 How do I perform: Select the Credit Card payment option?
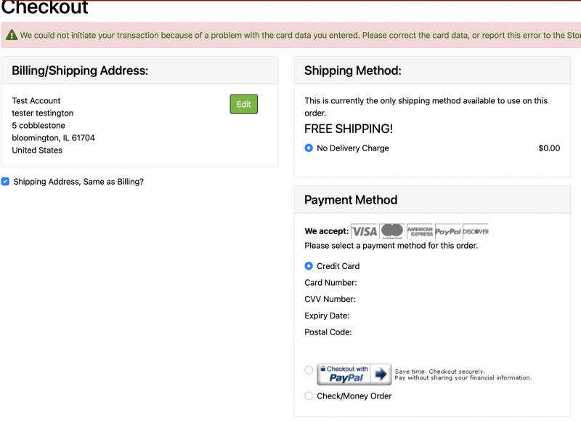tap(309, 266)
